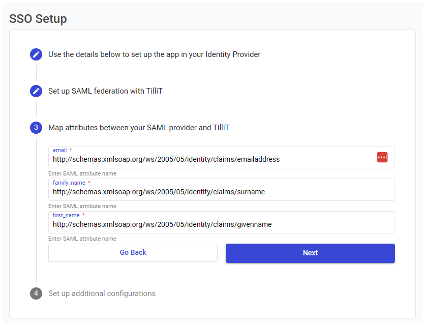Expand 'Set up additional configurations' step
The image size is (423, 323).
(102, 293)
